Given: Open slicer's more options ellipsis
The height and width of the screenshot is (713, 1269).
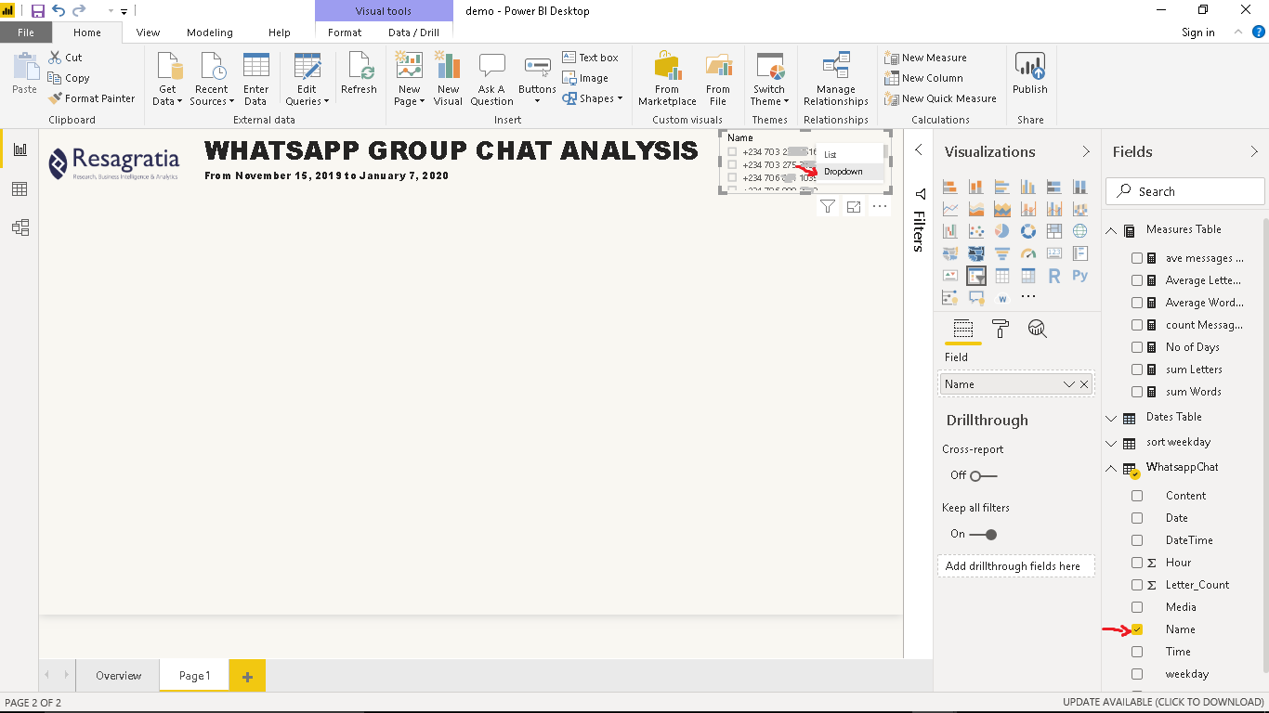Looking at the screenshot, I should click(880, 207).
